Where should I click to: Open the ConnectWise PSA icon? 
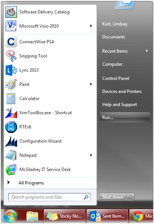coord(11,42)
